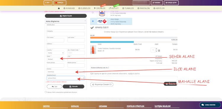The height and width of the screenshot is (109, 222).
Task: Open the ABİYELER menu
Action: pyautogui.click(x=159, y=8)
